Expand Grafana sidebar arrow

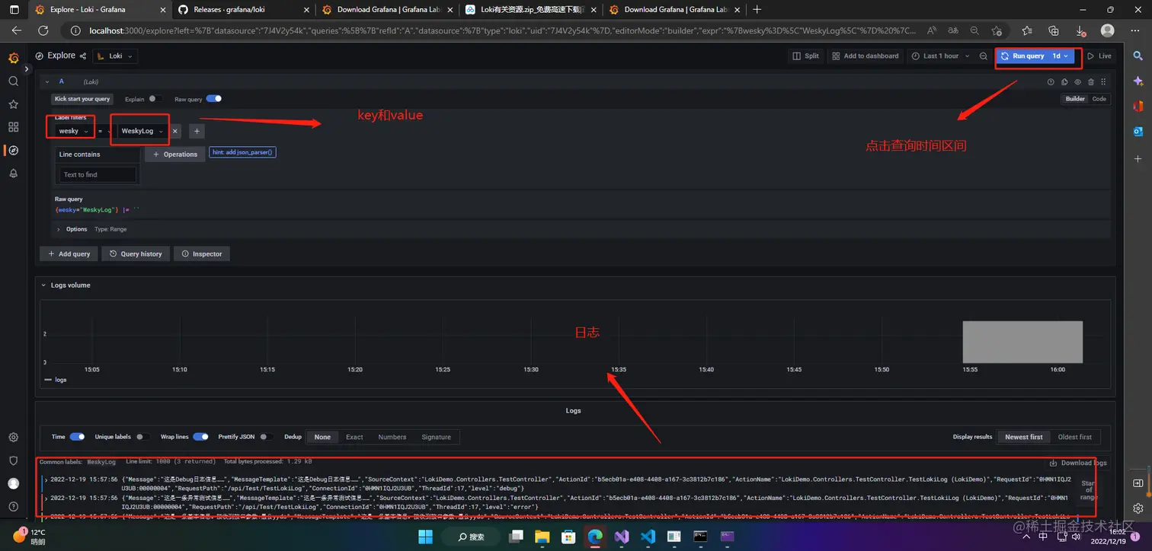coord(27,68)
